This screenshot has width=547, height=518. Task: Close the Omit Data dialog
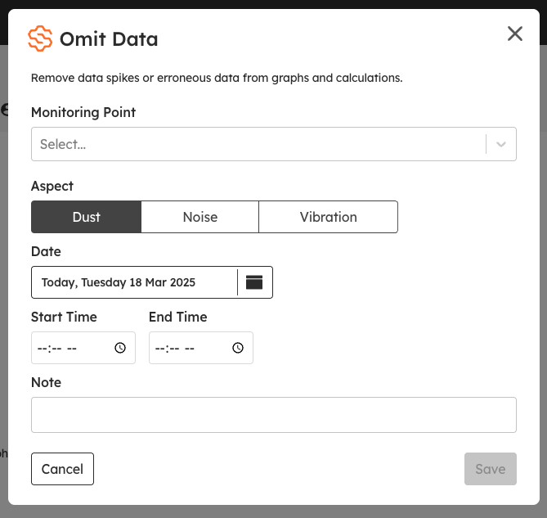pos(515,34)
